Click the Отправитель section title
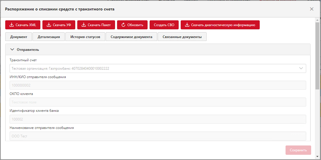Image resolution: width=321 pixels, height=160 pixels. [x=28, y=50]
